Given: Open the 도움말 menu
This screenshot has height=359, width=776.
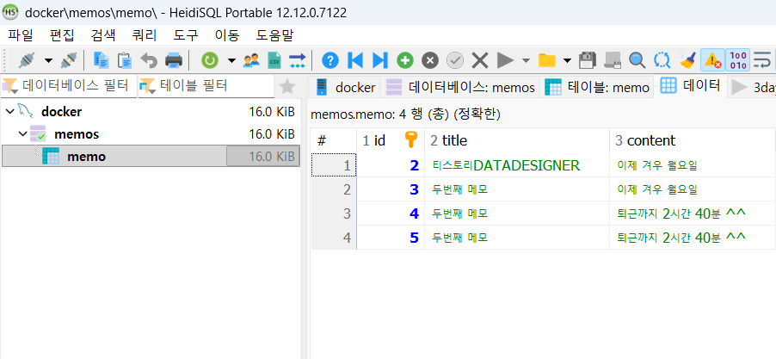Looking at the screenshot, I should coord(274,35).
